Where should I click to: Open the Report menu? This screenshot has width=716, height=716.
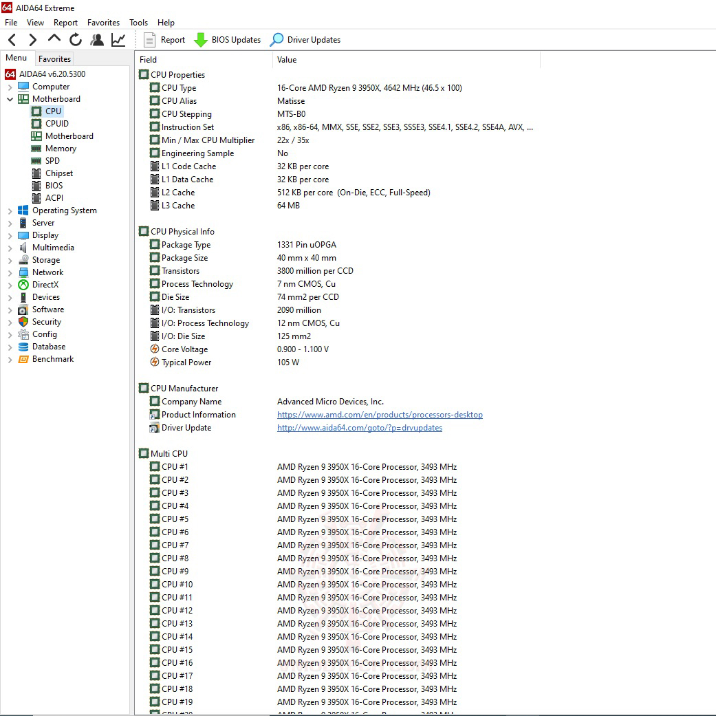click(x=65, y=23)
